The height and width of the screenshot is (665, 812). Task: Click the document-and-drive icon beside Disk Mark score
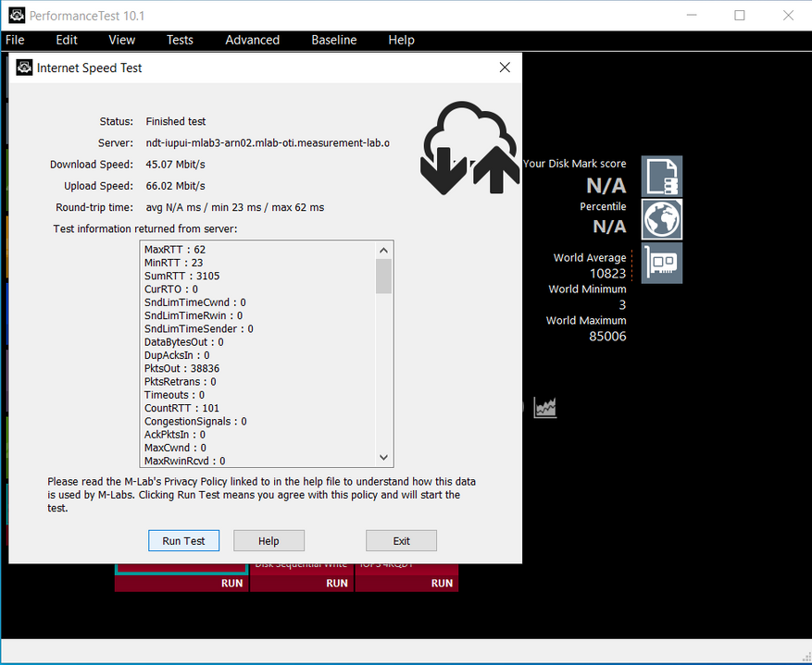(662, 177)
